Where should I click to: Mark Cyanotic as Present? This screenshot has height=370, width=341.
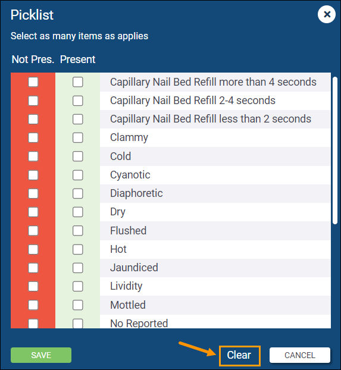tap(78, 175)
